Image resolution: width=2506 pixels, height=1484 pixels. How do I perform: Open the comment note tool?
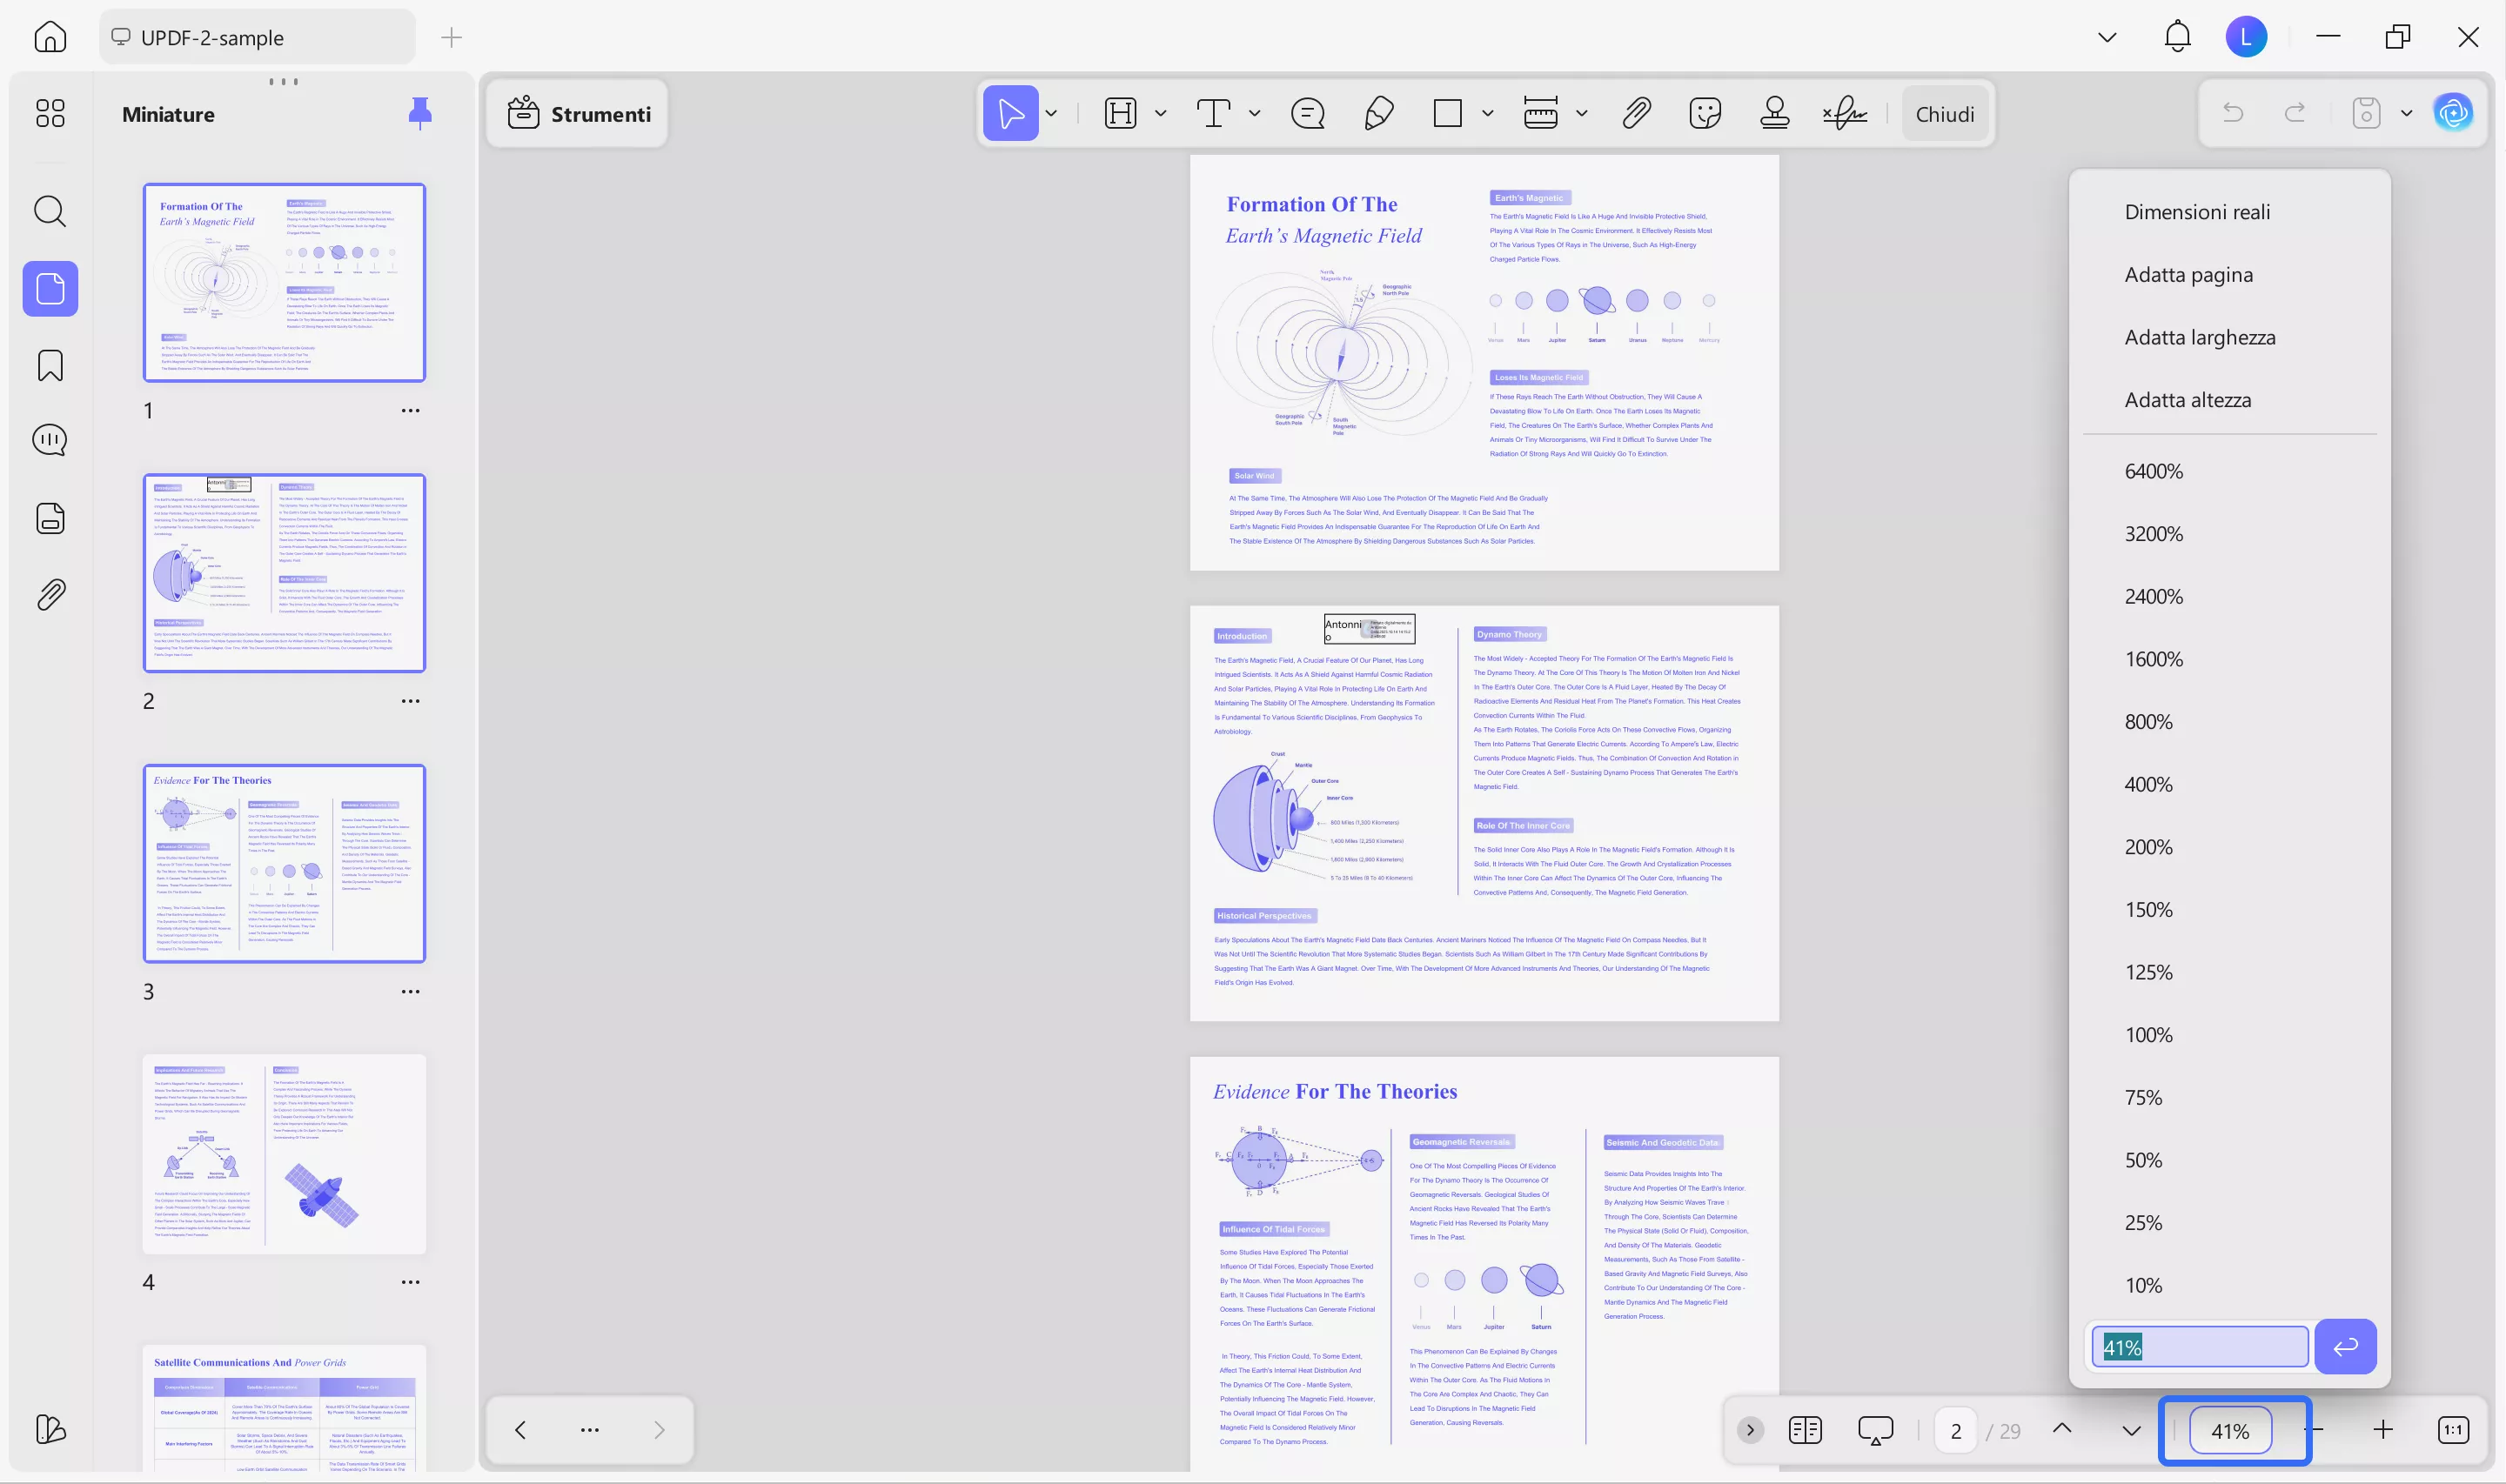tap(1307, 114)
